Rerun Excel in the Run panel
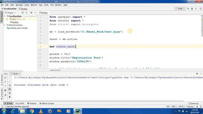The width and height of the screenshot is (203, 114). click(x=5, y=78)
